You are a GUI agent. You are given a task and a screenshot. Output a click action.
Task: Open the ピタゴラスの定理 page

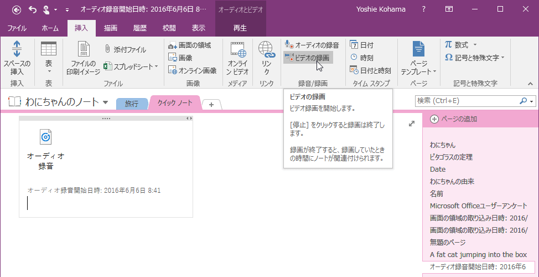click(452, 157)
